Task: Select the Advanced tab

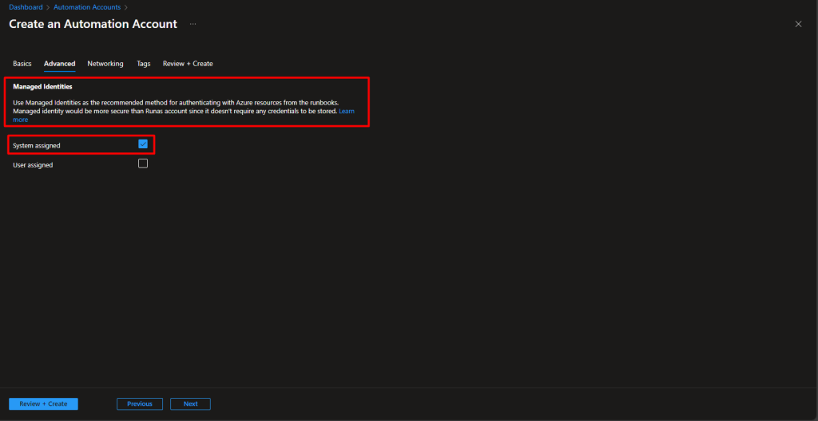Action: click(x=59, y=64)
